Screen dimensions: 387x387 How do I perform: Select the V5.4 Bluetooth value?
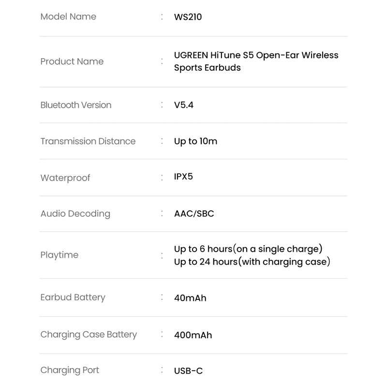point(184,105)
